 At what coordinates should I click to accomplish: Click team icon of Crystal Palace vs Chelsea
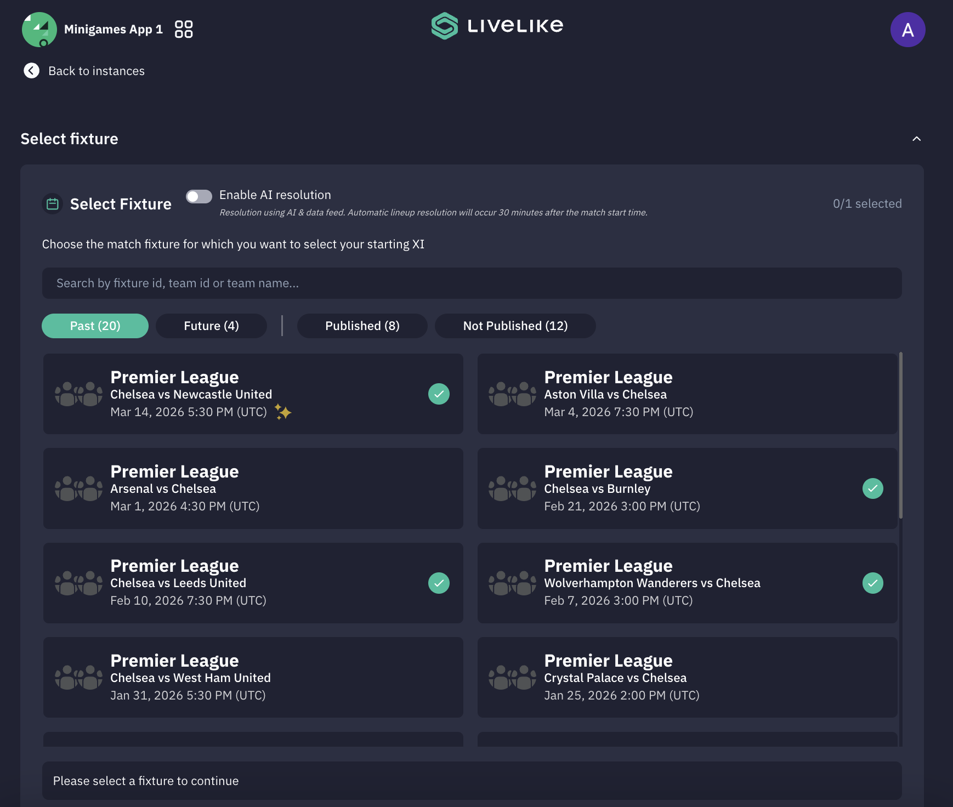tap(512, 678)
